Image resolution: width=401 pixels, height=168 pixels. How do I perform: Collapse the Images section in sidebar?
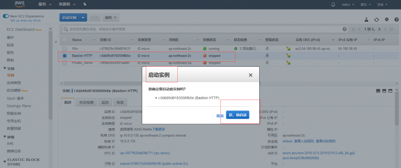(x=5, y=137)
